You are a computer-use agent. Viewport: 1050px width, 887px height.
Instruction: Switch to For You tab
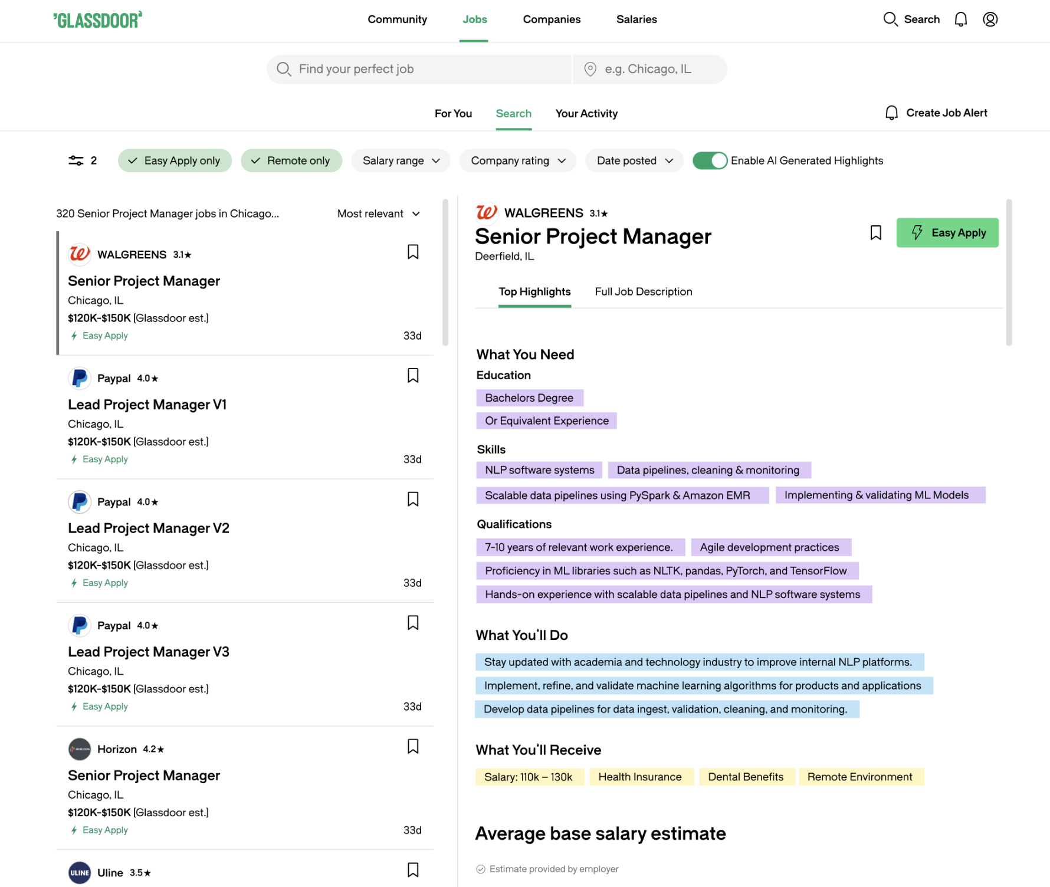pyautogui.click(x=453, y=113)
